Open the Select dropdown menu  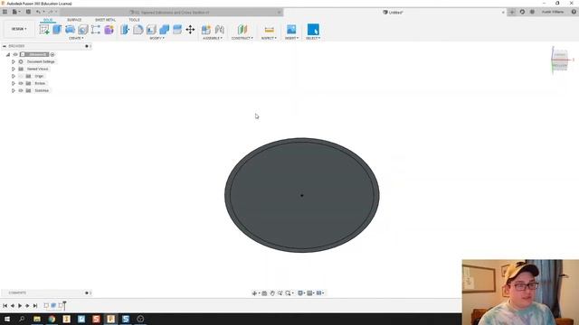coord(313,38)
